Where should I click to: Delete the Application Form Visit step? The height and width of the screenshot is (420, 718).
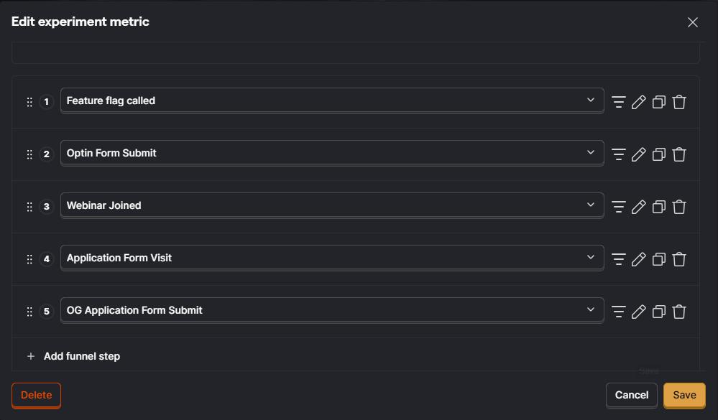click(679, 259)
